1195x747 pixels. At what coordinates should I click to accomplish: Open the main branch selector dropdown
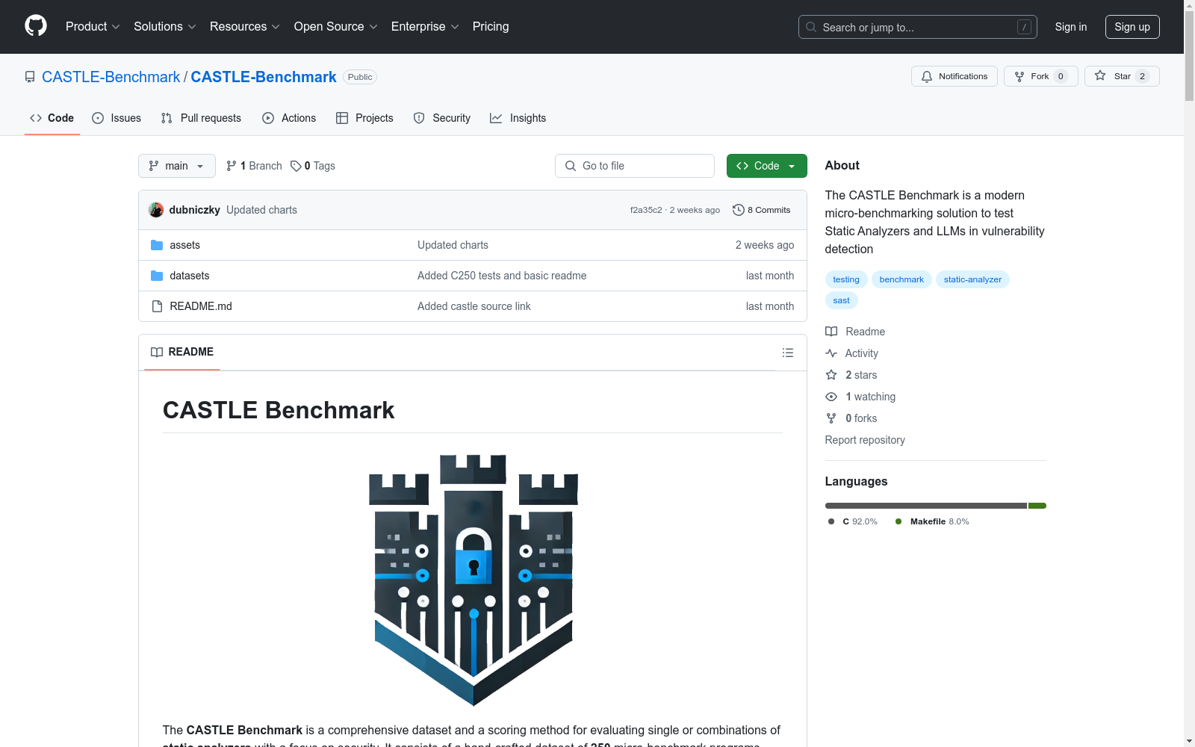click(177, 166)
